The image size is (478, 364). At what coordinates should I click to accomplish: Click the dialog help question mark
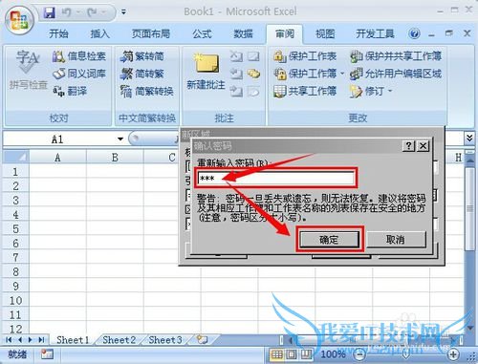point(408,146)
